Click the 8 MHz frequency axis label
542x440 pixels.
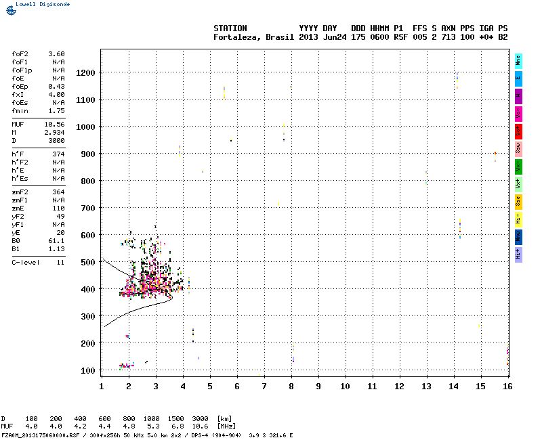point(291,387)
